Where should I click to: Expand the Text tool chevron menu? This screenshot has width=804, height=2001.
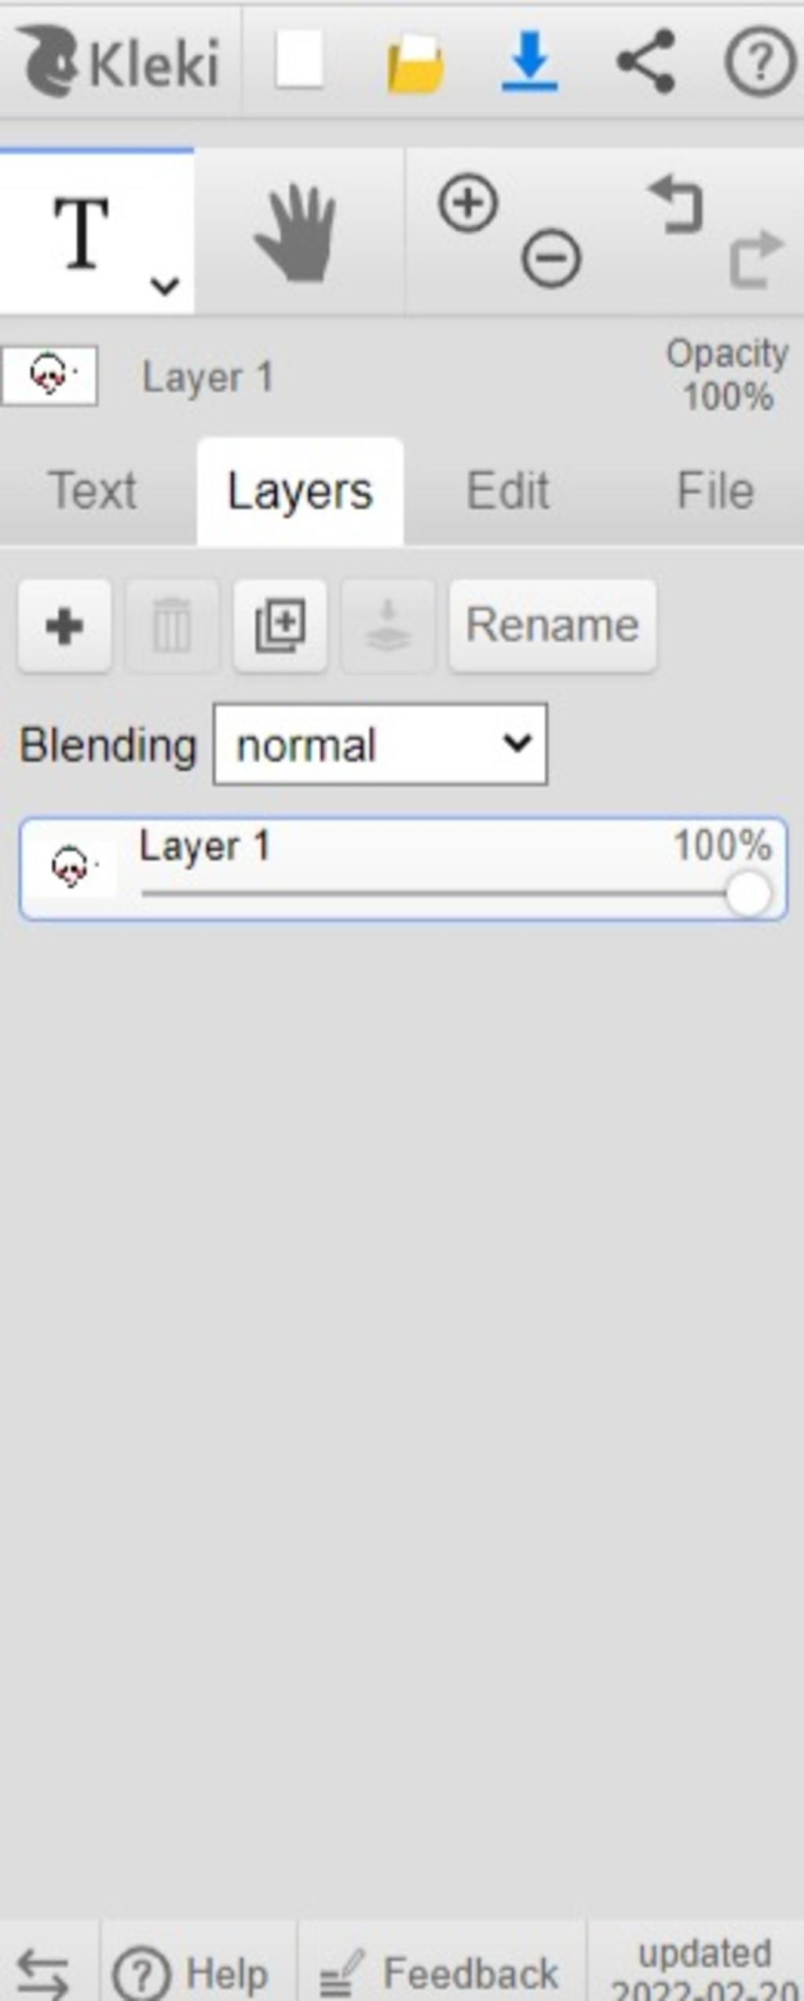(x=165, y=285)
